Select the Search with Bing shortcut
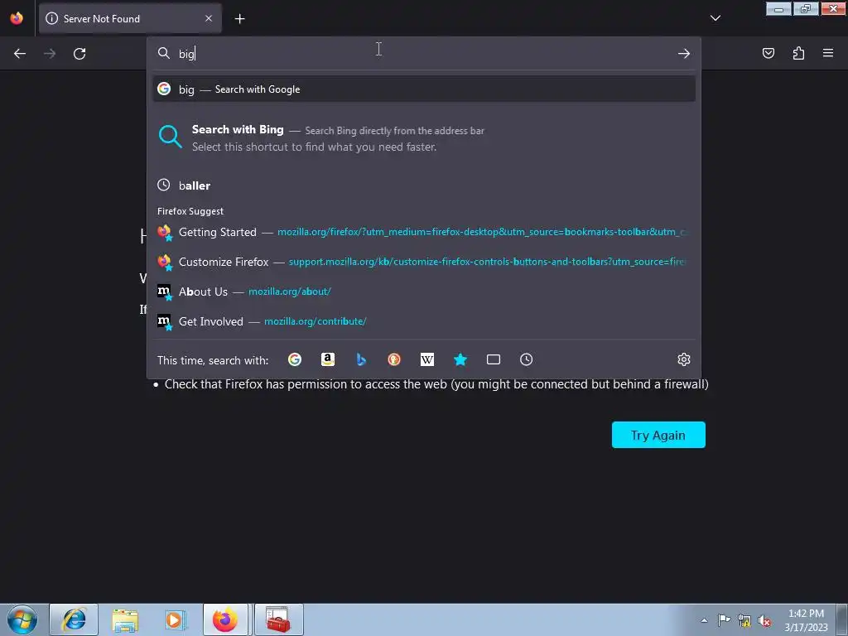 pyautogui.click(x=424, y=138)
